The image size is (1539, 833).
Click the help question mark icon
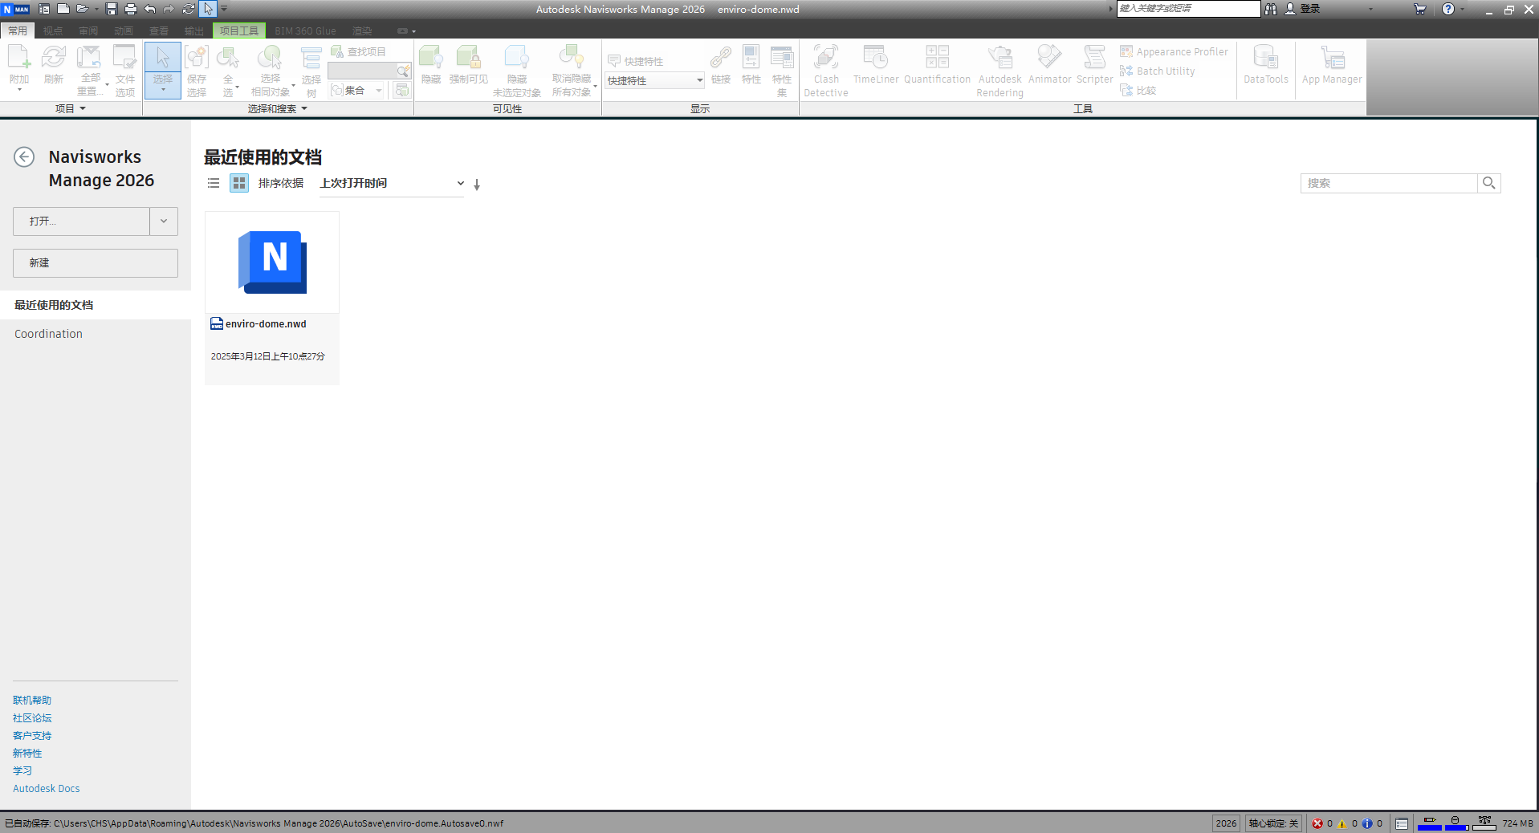click(1448, 9)
